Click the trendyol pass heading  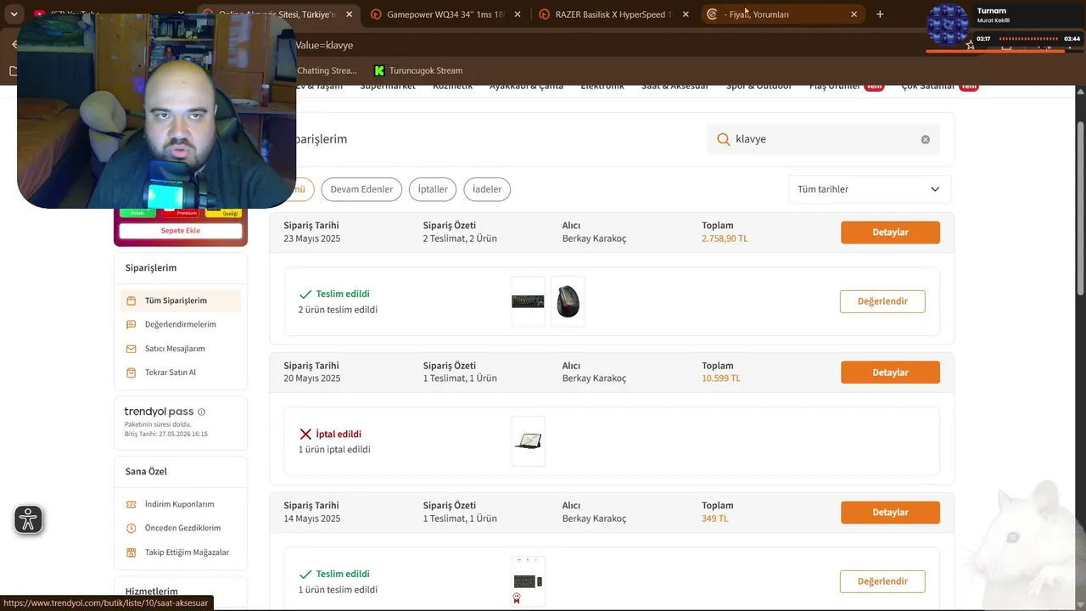click(x=160, y=412)
